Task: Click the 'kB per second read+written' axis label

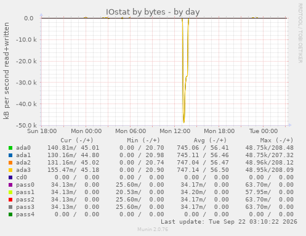Action: (x=6, y=71)
